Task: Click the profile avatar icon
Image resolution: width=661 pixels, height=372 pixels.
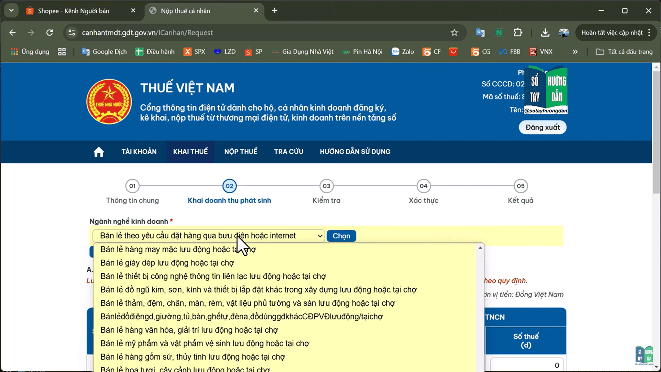Action: [564, 33]
